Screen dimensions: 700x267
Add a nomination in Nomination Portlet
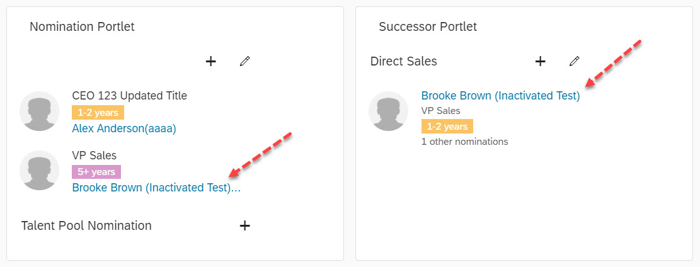[210, 61]
